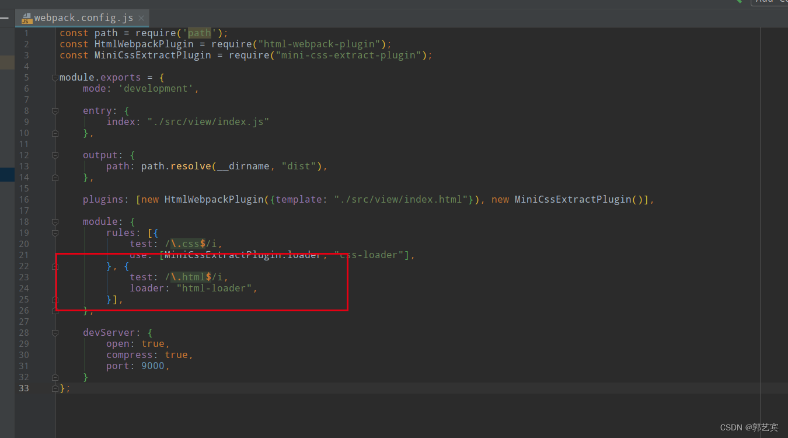Click the mode key on line 6
The width and height of the screenshot is (788, 438).
94,89
